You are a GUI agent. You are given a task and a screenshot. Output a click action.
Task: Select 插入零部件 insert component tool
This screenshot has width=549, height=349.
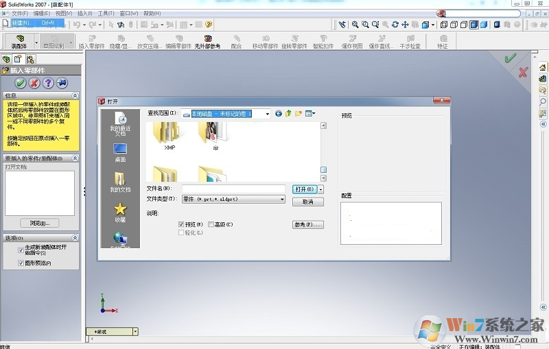click(x=92, y=42)
